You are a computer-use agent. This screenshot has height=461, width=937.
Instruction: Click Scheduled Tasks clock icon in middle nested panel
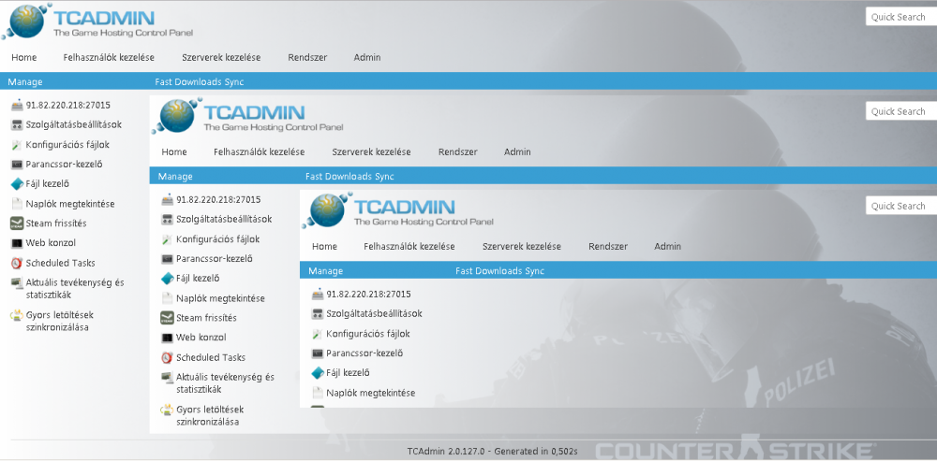167,357
